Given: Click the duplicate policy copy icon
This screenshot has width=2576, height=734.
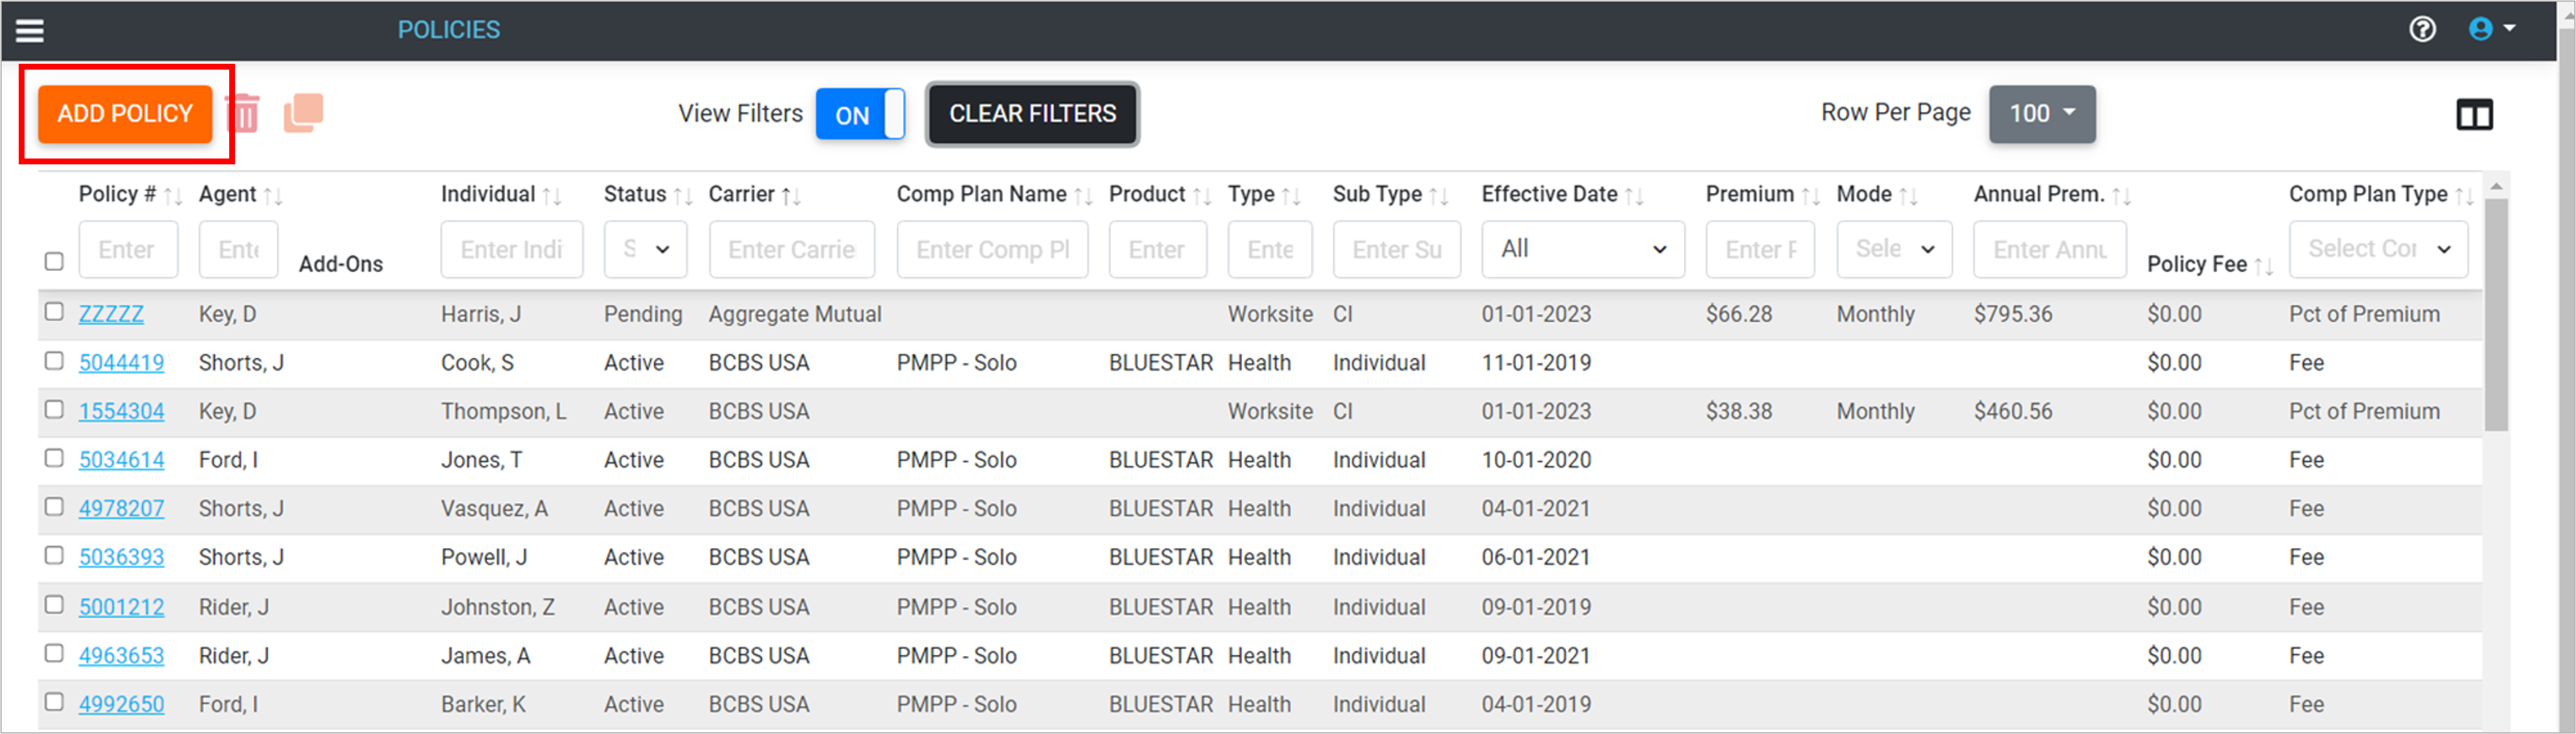Looking at the screenshot, I should (304, 113).
